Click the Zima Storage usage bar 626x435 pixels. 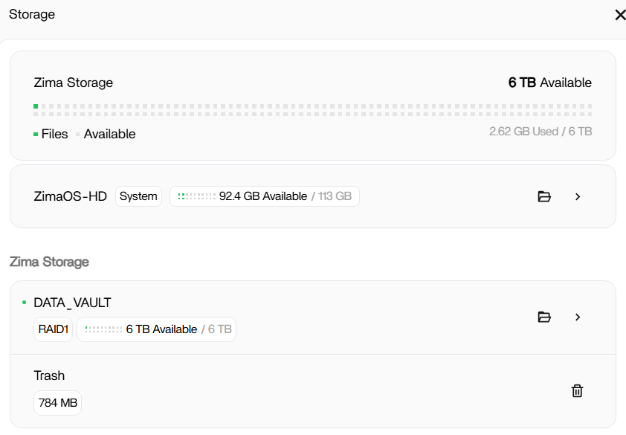click(x=313, y=110)
